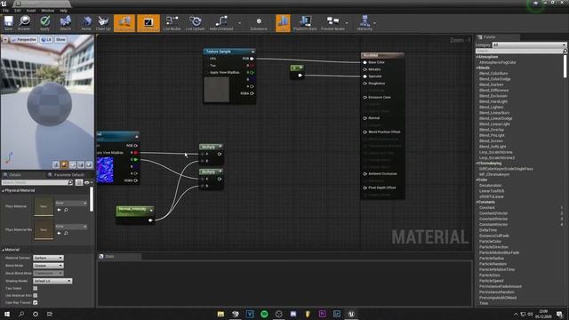Browse to Phys Material asset

(66, 210)
